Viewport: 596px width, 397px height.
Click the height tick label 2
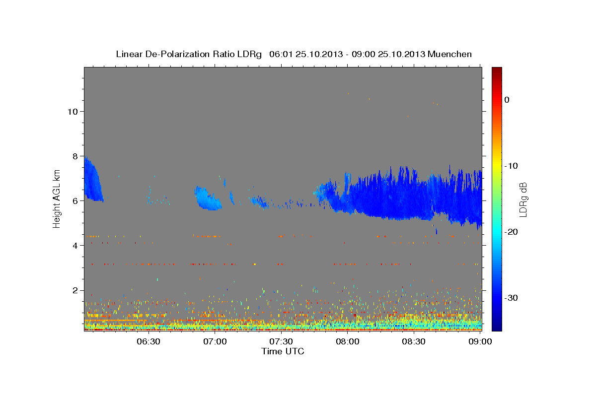pos(75,290)
